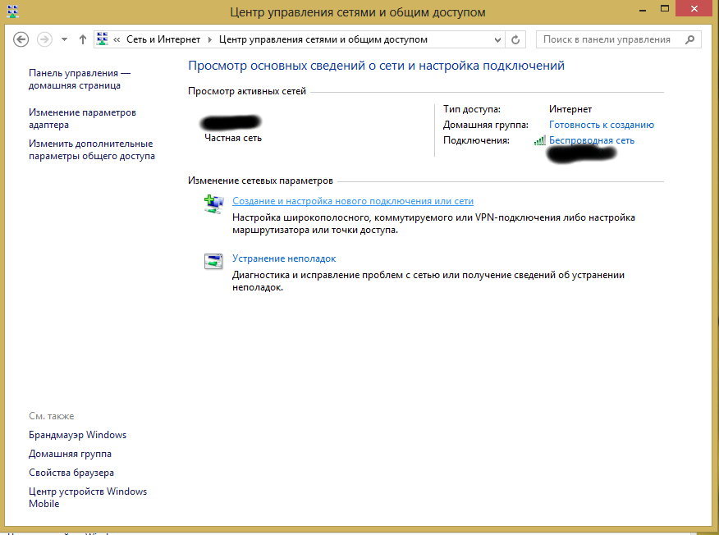Click 'Готовность к созданию' homegroup link
Screen dimensions: 719x535
[x=601, y=125]
